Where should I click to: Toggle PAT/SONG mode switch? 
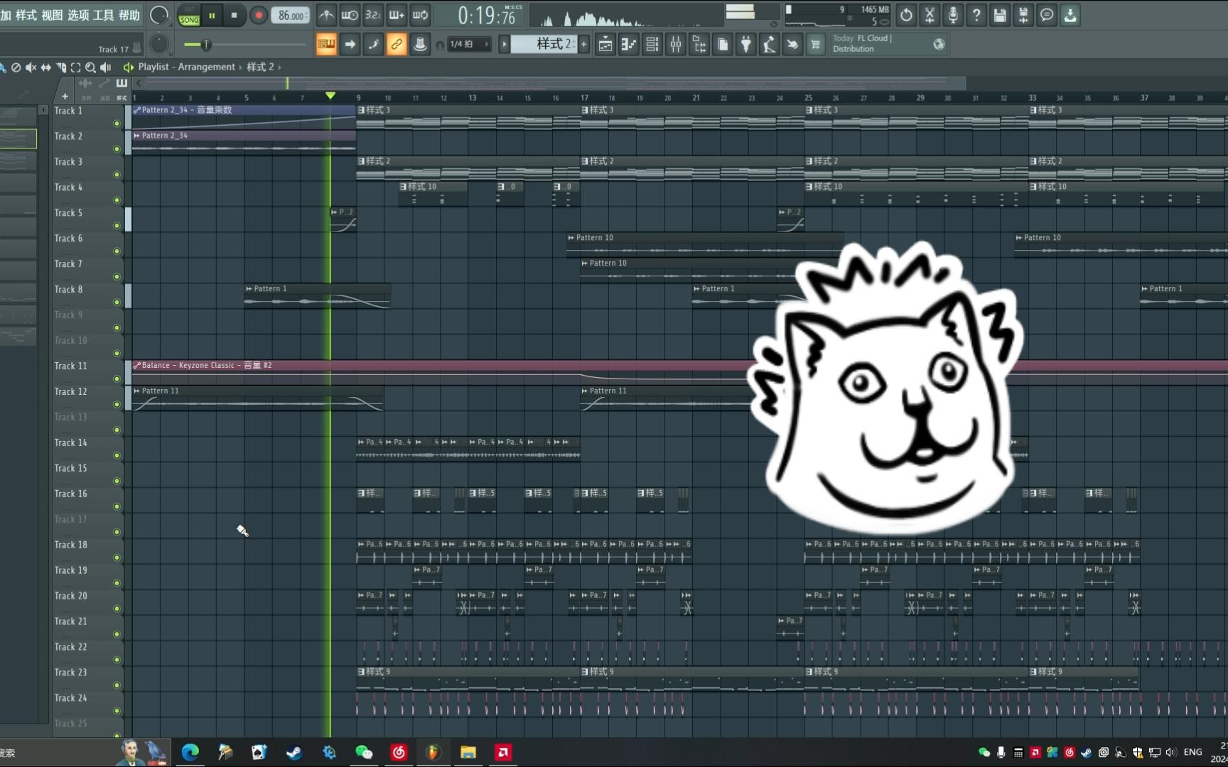pyautogui.click(x=189, y=16)
